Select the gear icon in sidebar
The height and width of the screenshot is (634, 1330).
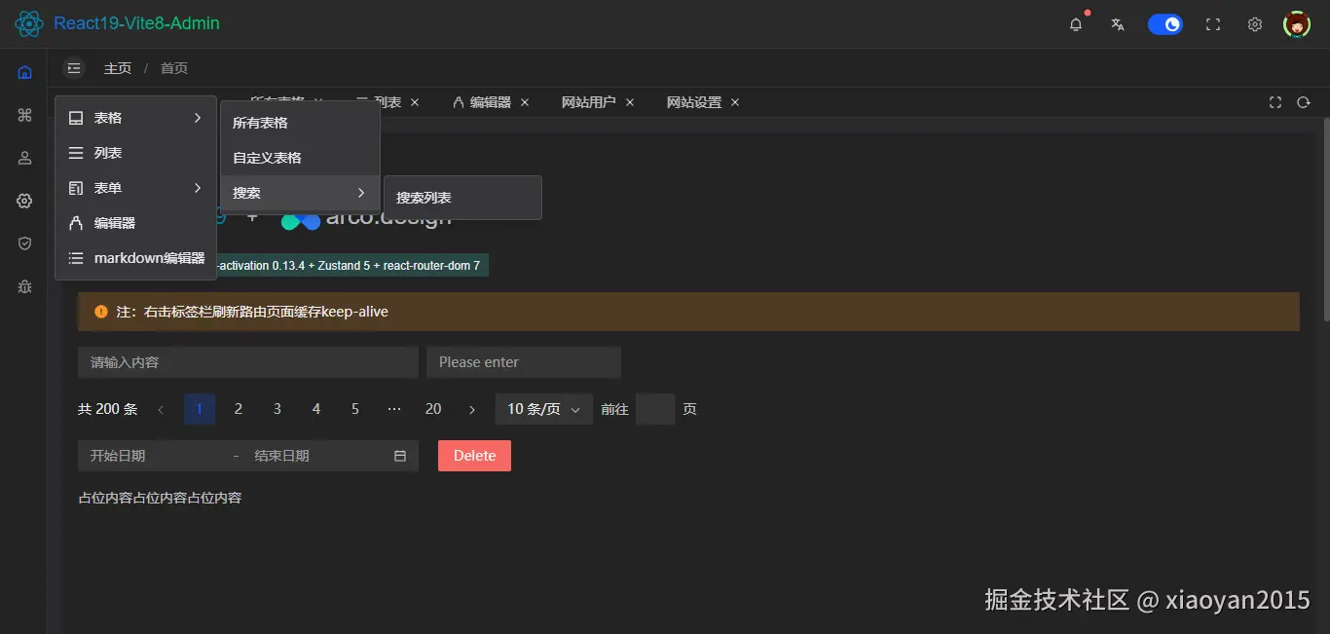point(25,201)
